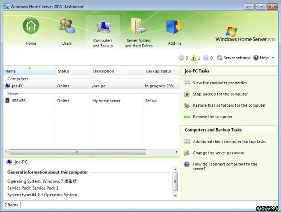
Task: Show informational alerts blue icon
Action: tap(206, 58)
